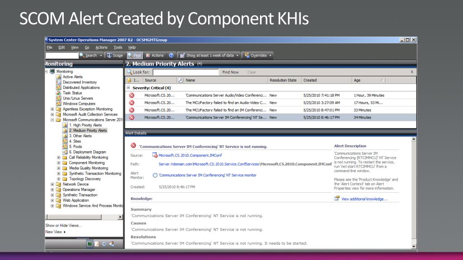463x260 pixels.
Task: Select the MCUFactory IM Conferencing alert
Action: coord(271,110)
